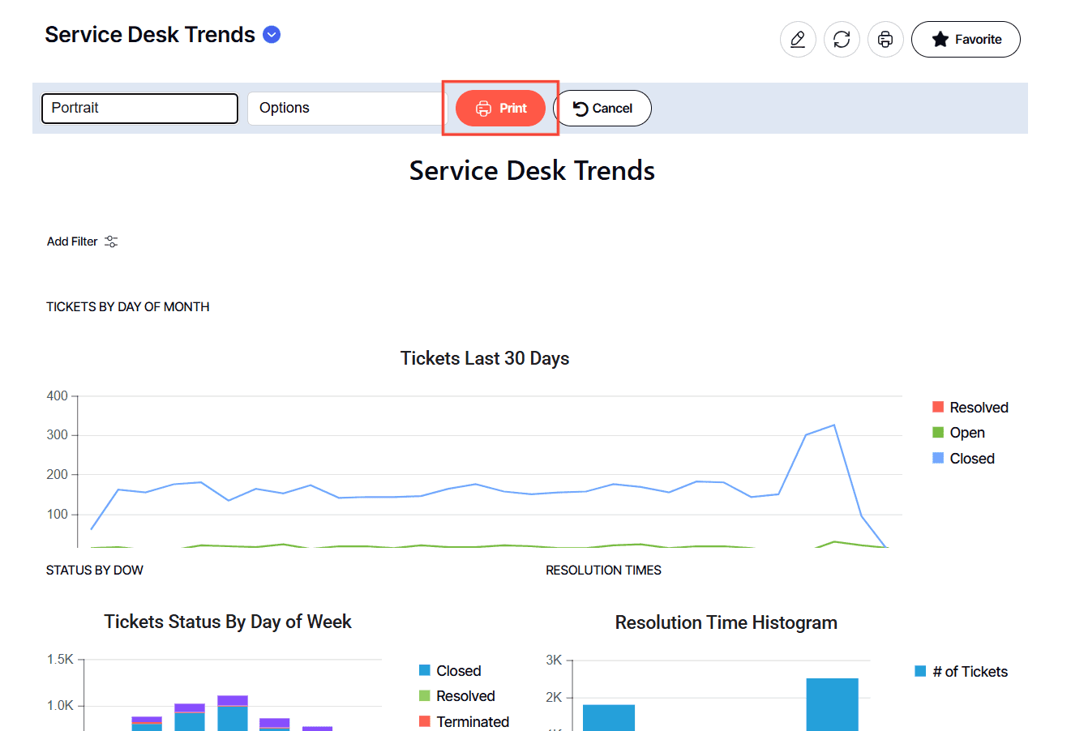The height and width of the screenshot is (731, 1071).
Task: Click the printer icon in header
Action: point(885,39)
